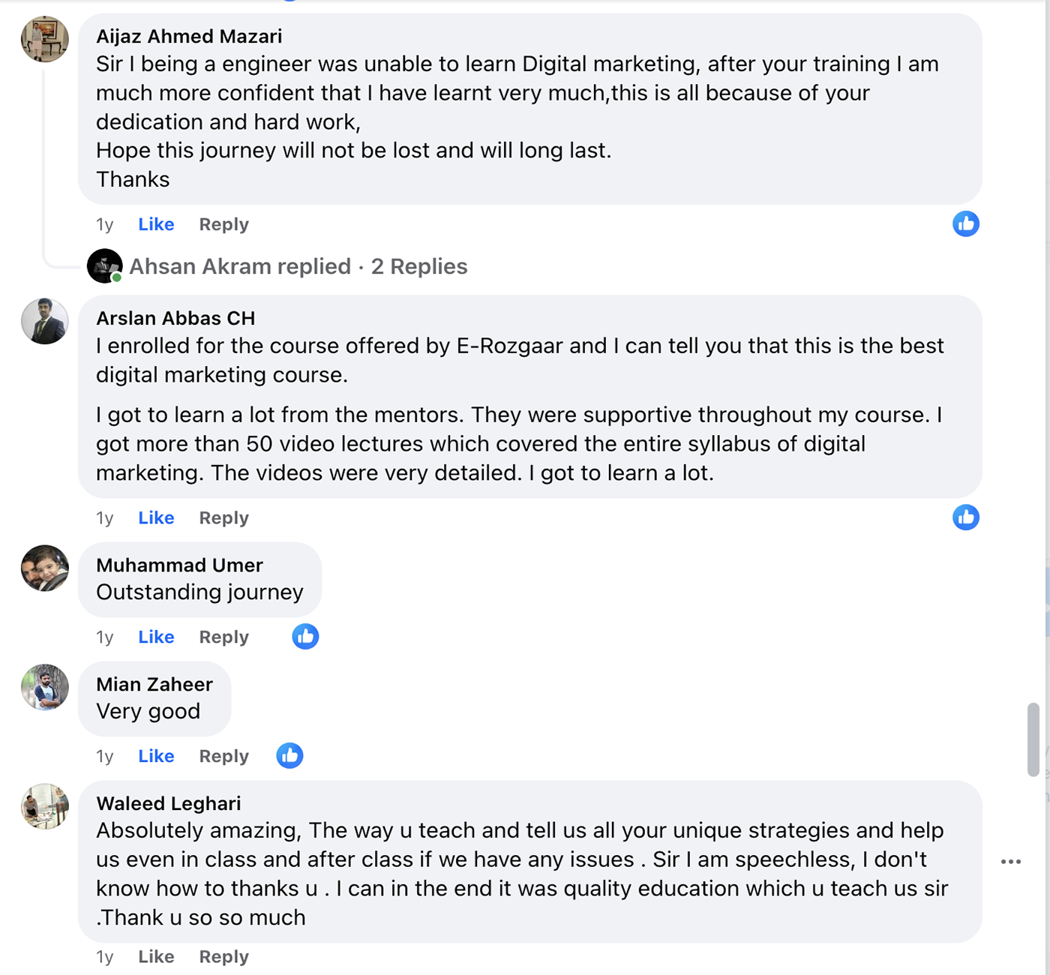Like Aijaz Ahmed Mazari's comment

click(x=156, y=224)
